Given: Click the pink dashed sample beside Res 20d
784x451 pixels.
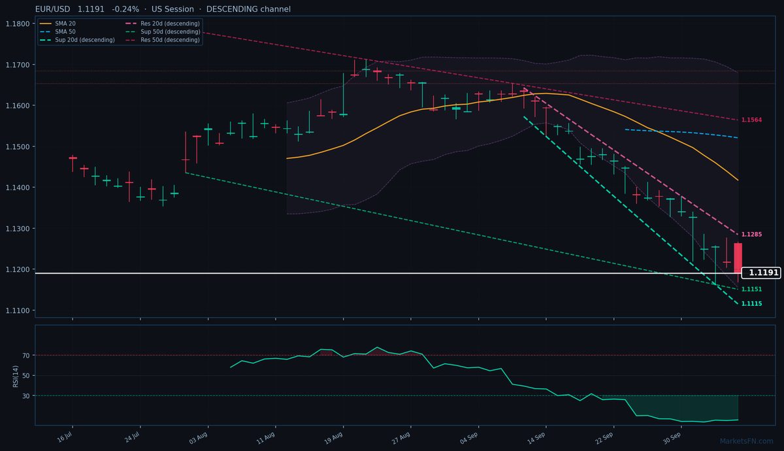Looking at the screenshot, I should coord(131,24).
